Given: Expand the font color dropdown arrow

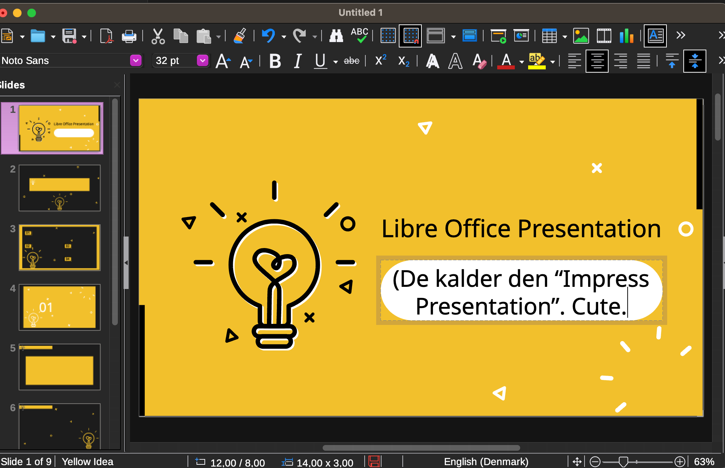Looking at the screenshot, I should [522, 62].
